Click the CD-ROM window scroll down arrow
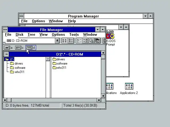This screenshot has height=127, width=170. pyautogui.click(x=103, y=96)
